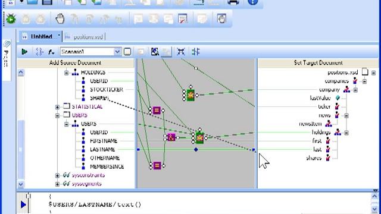Select the upper green FLWOR block
The height and width of the screenshot is (214, 381).
pyautogui.click(x=190, y=95)
